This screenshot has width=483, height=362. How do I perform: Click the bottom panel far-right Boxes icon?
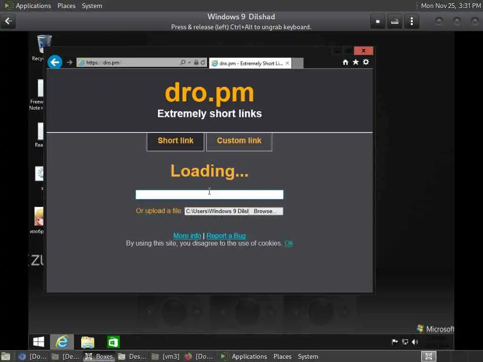point(428,356)
